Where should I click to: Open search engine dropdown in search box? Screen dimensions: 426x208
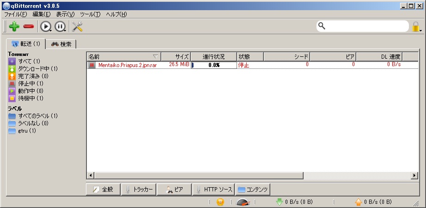[x=323, y=26]
